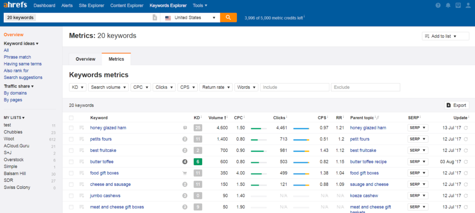Screen dimensions: 475x213
Task: Open the Words filter dropdown
Action: tap(246, 87)
